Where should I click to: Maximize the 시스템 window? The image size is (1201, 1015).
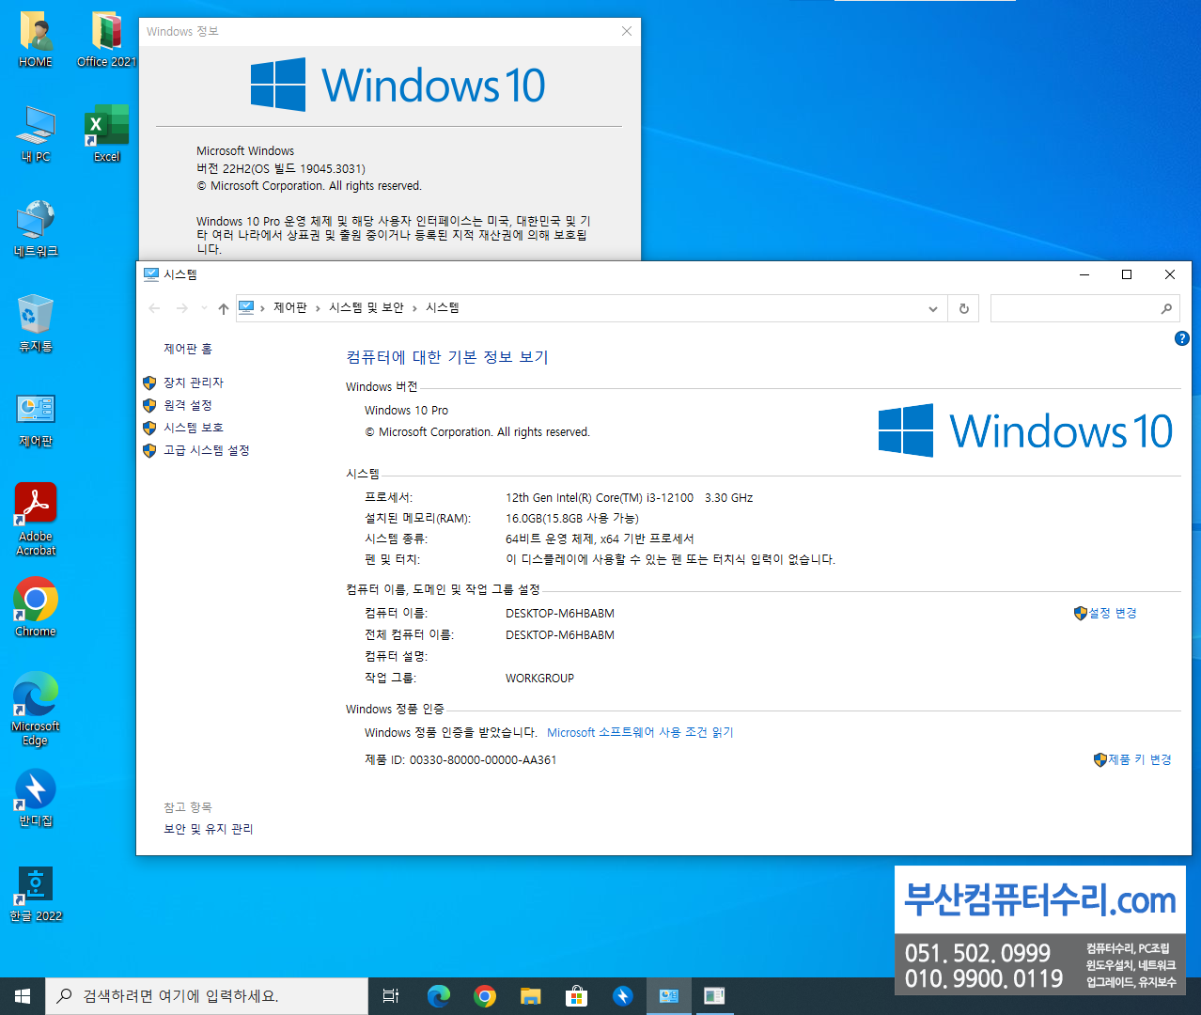click(1127, 274)
